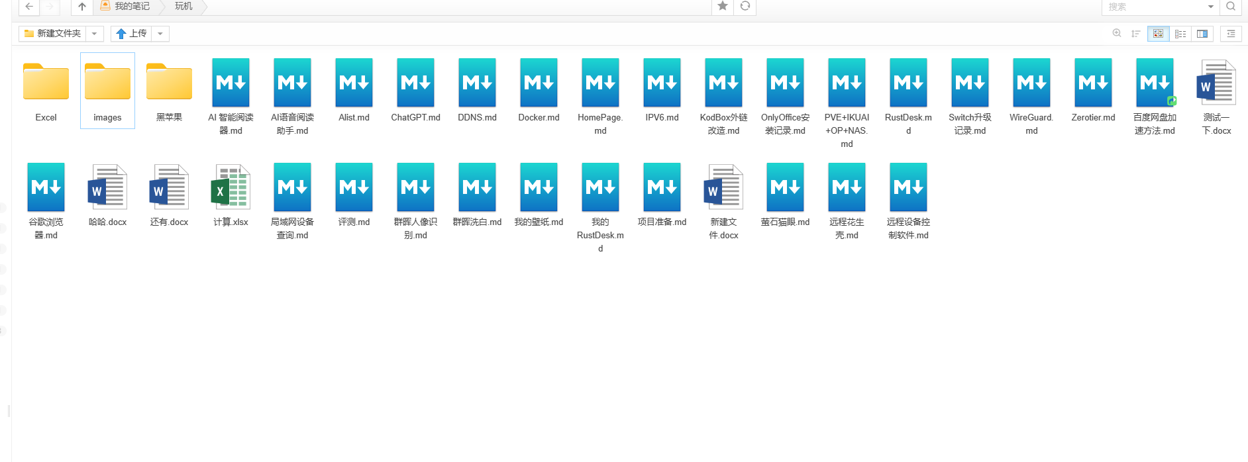The height and width of the screenshot is (462, 1248).
Task: Select the 黑苹果 folder
Action: tap(169, 91)
